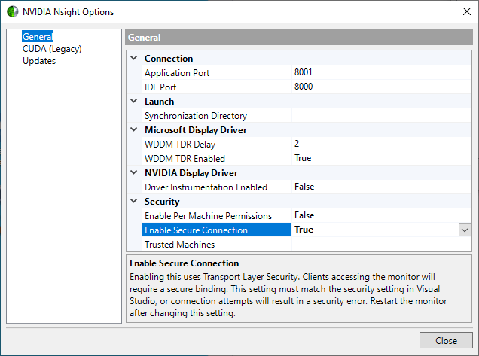The height and width of the screenshot is (356, 479).
Task: Edit the Application Port value 8001
Action: pyautogui.click(x=381, y=72)
